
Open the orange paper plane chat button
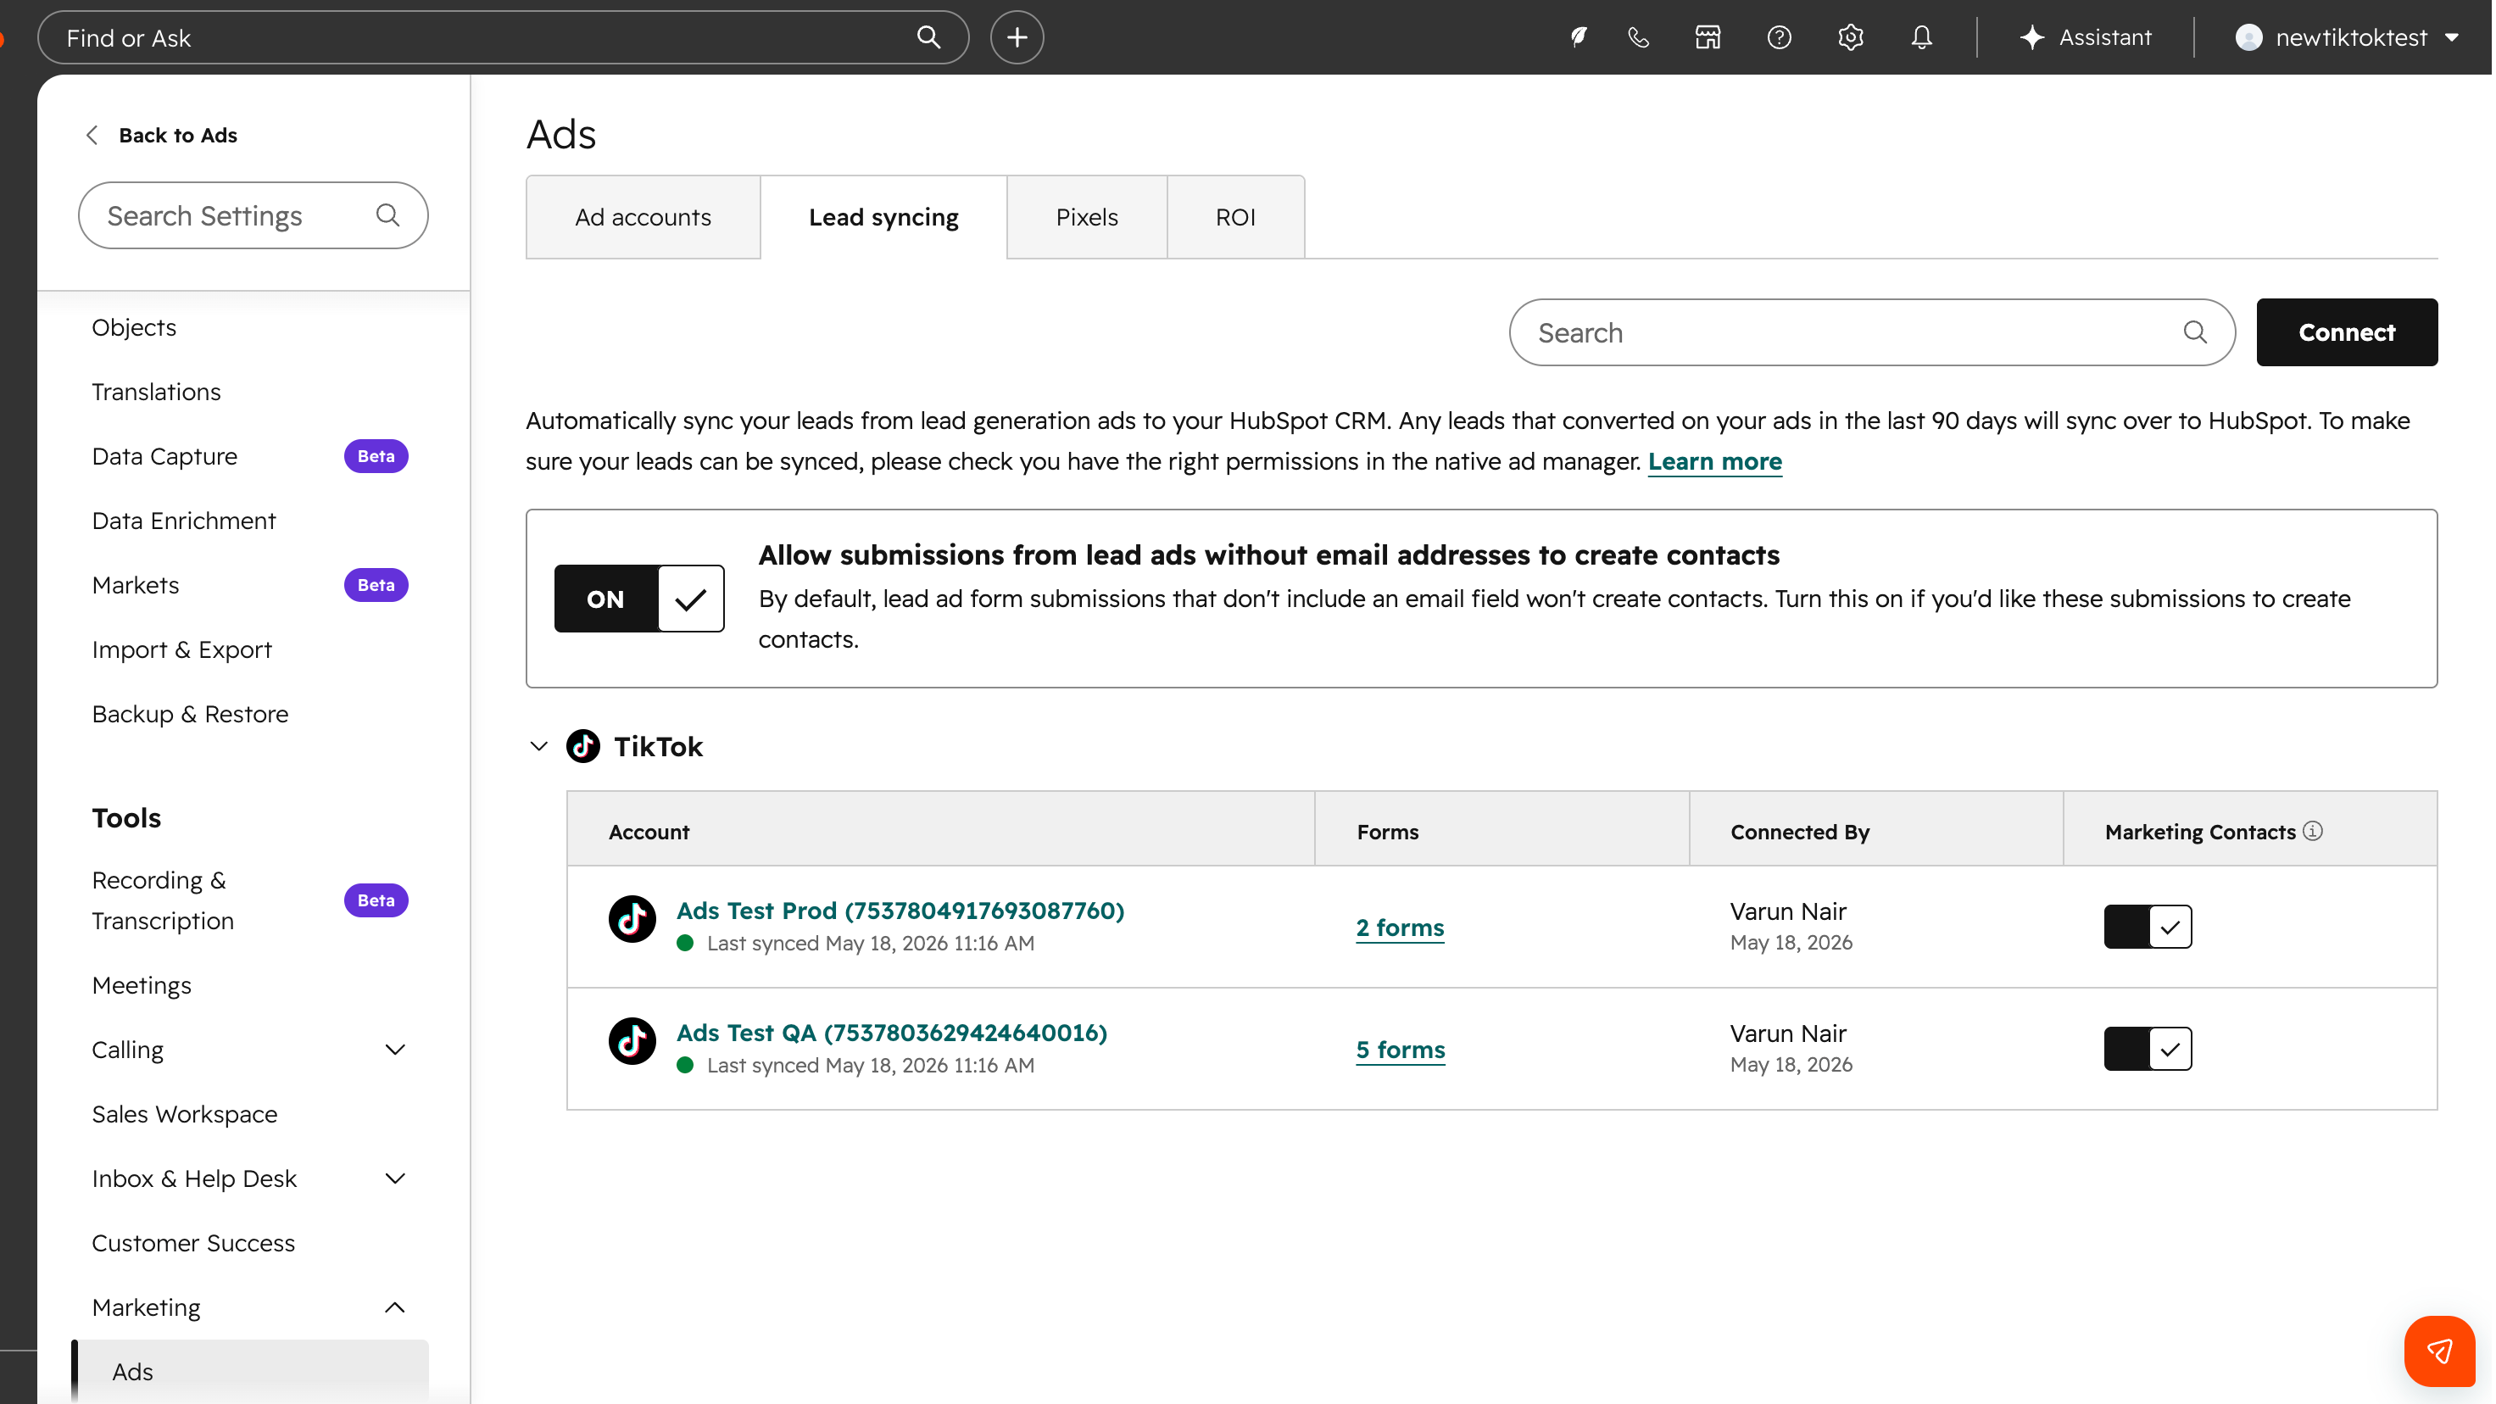2440,1351
